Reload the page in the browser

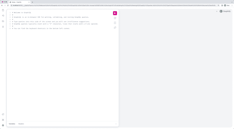point(8,5)
